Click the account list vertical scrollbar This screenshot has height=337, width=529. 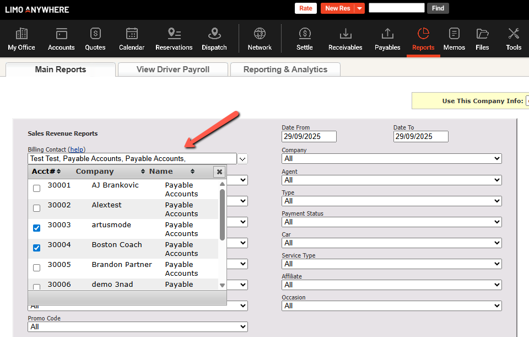(x=222, y=215)
